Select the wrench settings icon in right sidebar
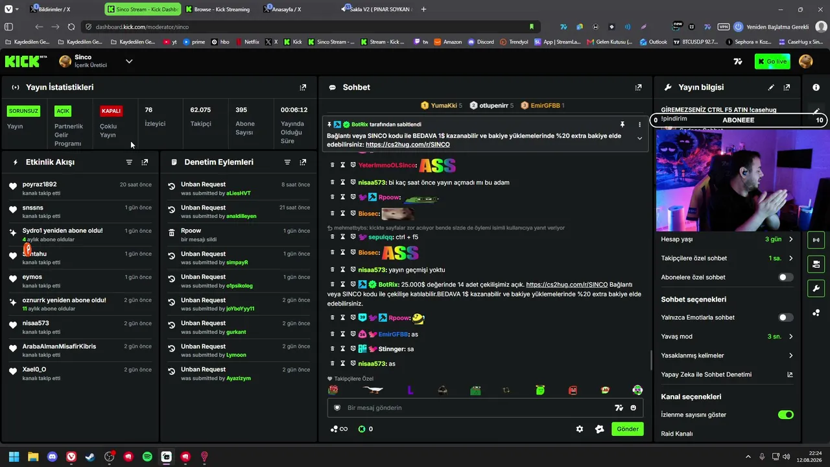The image size is (830, 467). point(816,289)
